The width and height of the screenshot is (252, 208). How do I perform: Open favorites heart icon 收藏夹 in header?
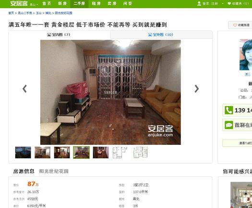click(x=229, y=3)
